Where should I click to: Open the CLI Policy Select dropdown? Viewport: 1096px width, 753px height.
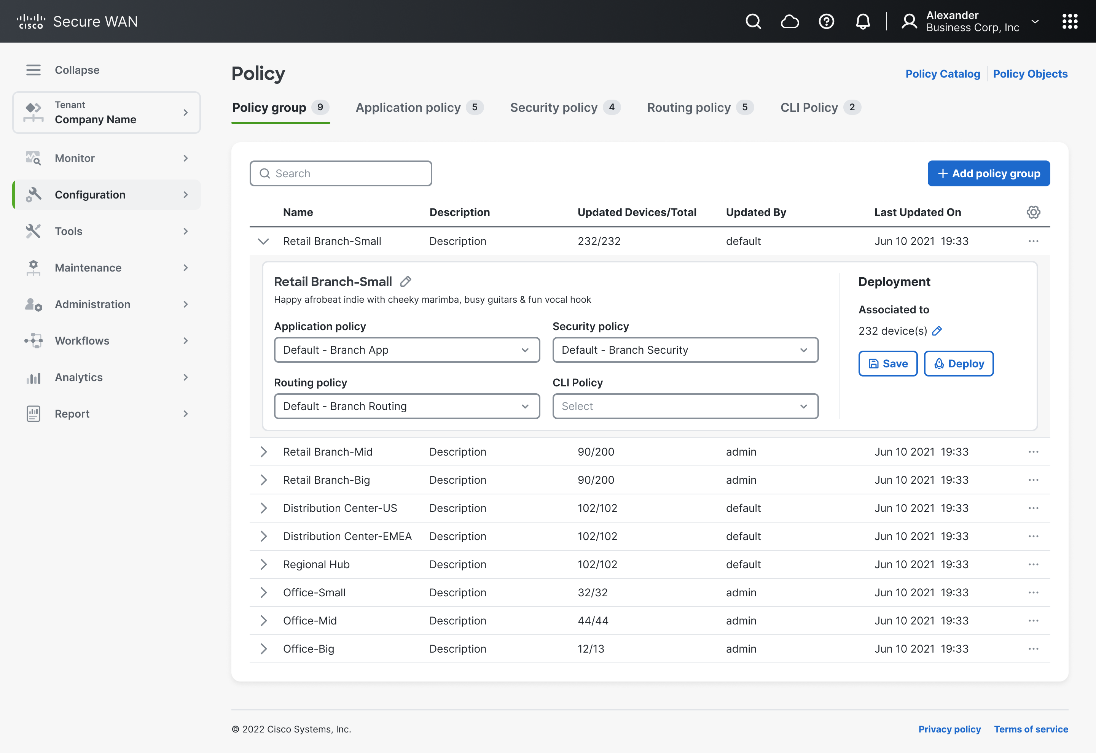(x=685, y=406)
